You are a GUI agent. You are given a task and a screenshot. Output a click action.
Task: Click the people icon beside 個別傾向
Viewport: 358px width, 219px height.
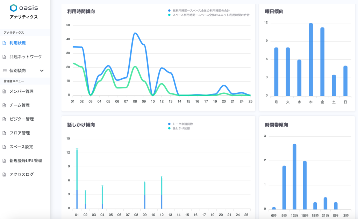5,71
